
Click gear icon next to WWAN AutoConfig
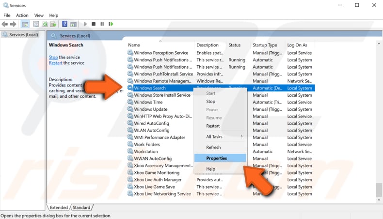click(x=130, y=159)
